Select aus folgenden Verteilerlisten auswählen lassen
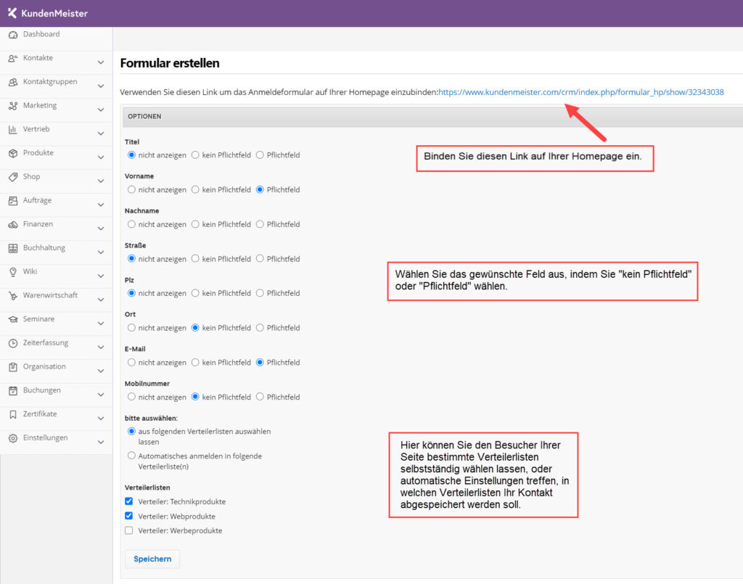743x584 pixels. click(x=131, y=432)
